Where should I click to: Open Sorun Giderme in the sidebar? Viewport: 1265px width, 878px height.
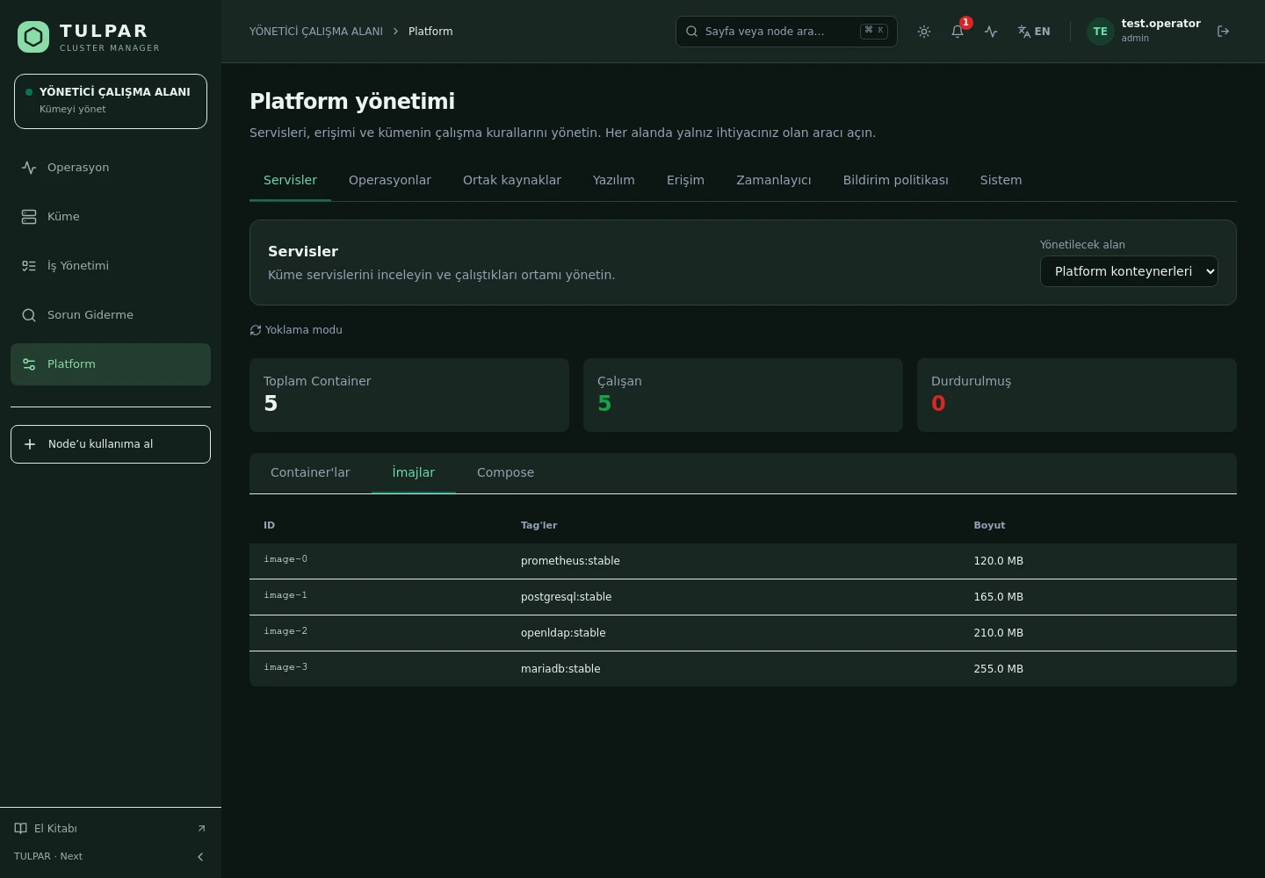(111, 315)
